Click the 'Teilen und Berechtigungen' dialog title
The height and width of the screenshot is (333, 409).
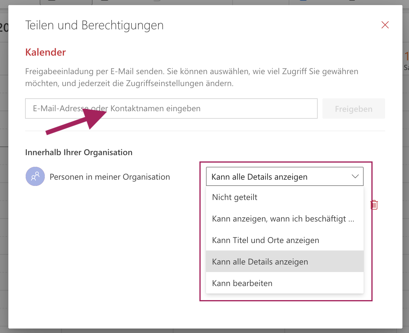(94, 25)
